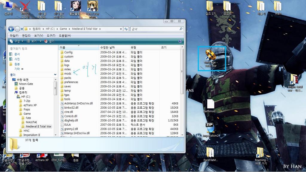Open the 비둘기 desktop folder
Image resolution: width=306 pixels, height=172 pixels.
tap(261, 8)
